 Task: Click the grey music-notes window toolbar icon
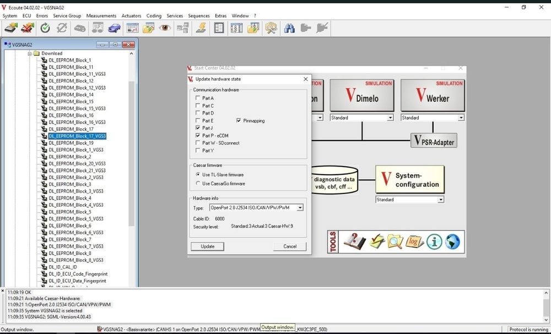(98, 28)
